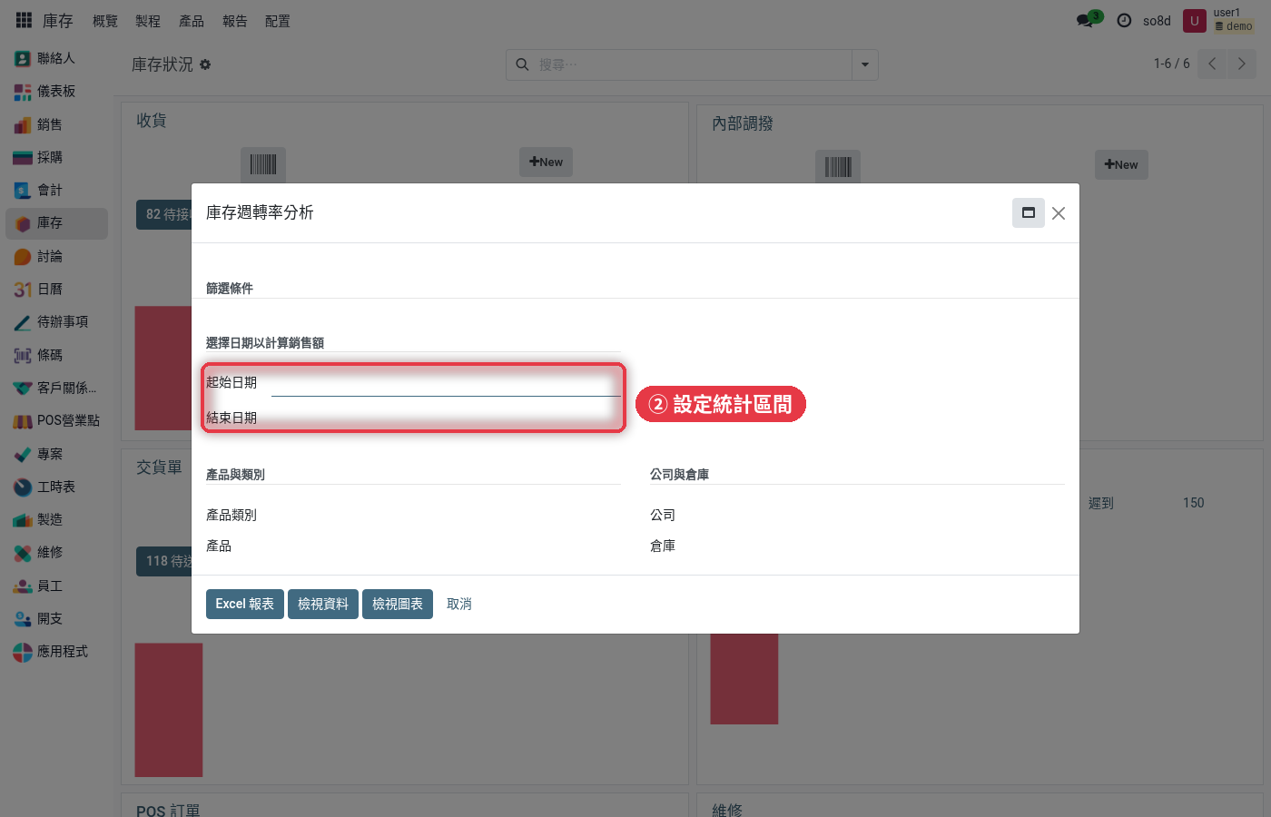Screen dimensions: 1271x817
Task: Click the 公司 field
Action: (x=890, y=516)
